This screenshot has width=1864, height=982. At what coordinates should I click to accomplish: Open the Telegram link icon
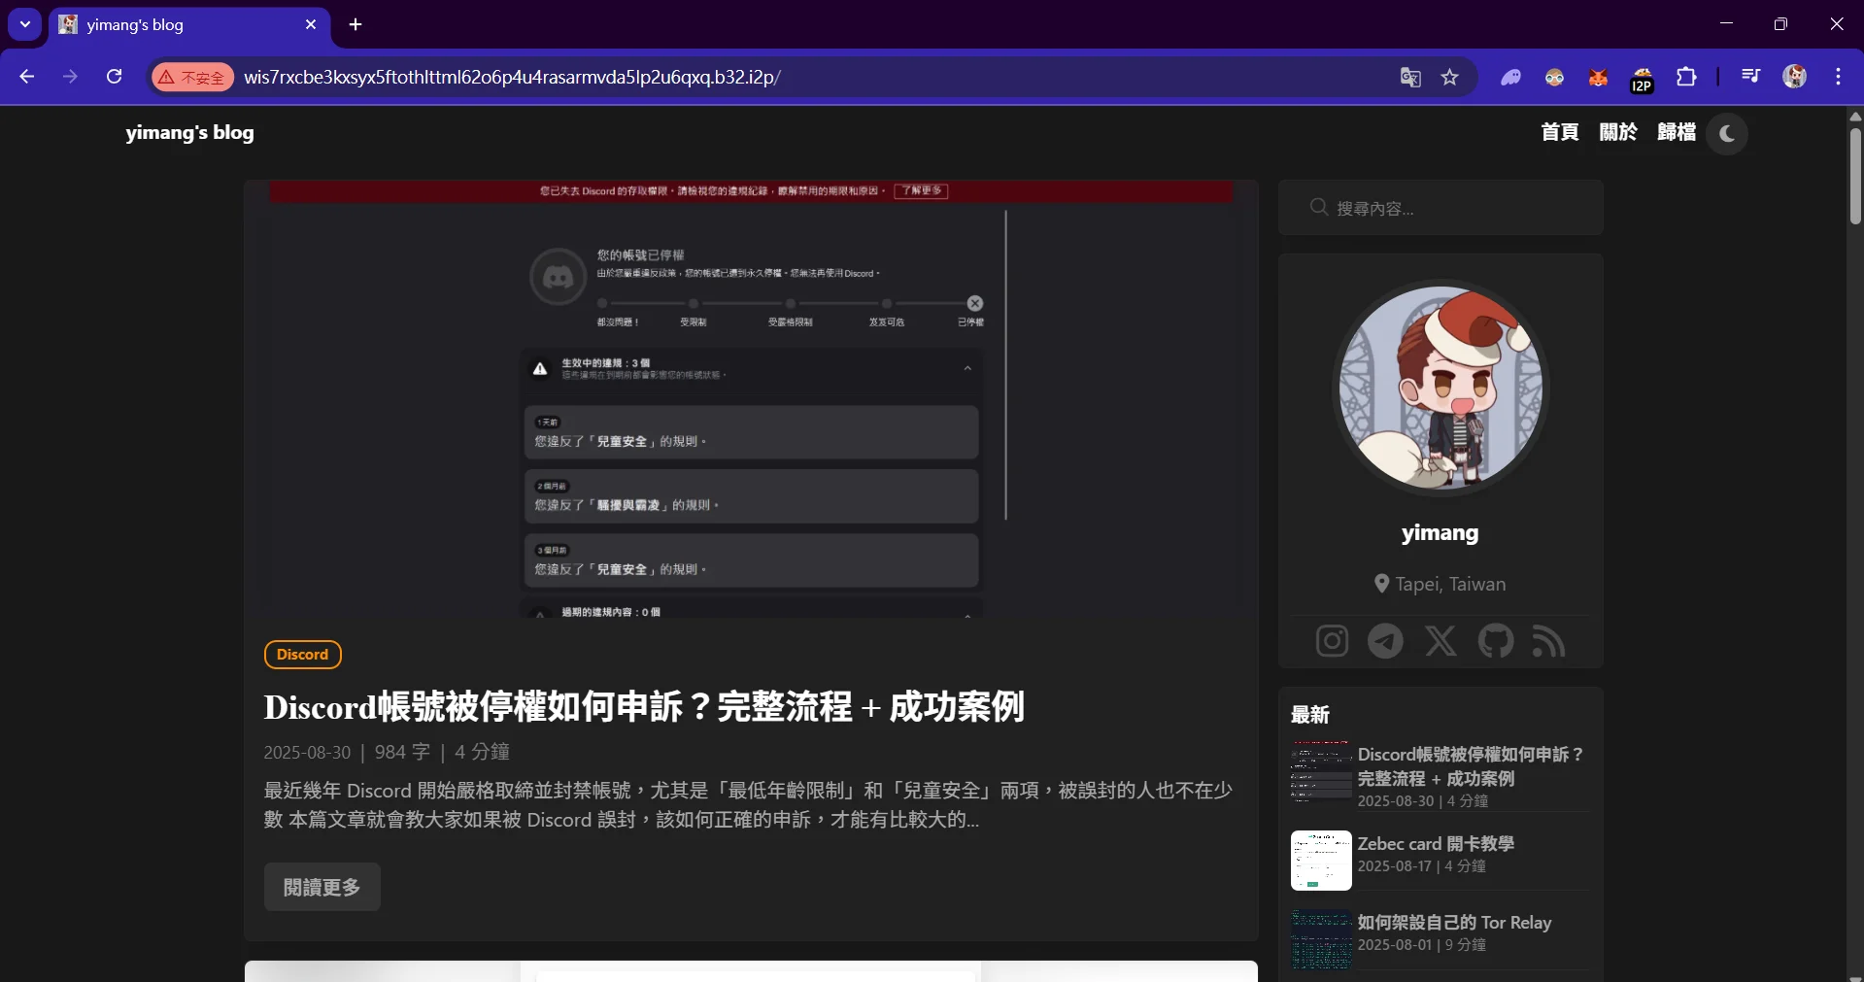pos(1385,641)
